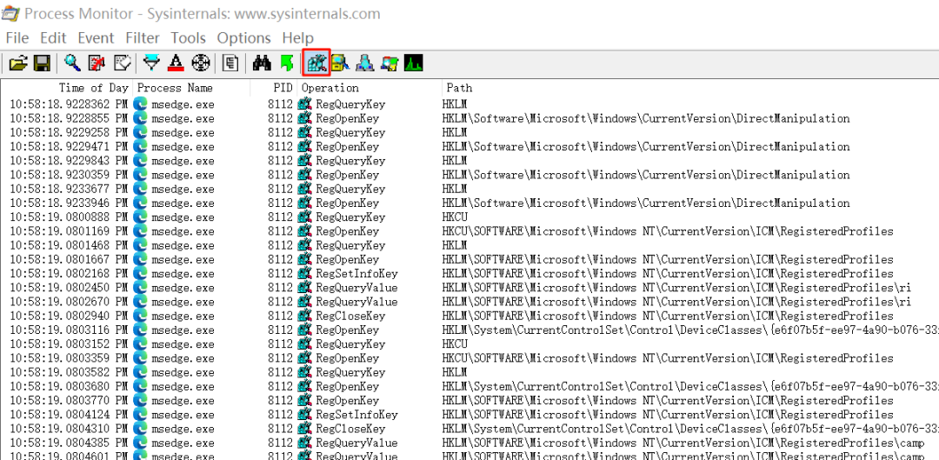Click the RegisteredProfiles\camp path at 10:58:19.0804385

[683, 443]
